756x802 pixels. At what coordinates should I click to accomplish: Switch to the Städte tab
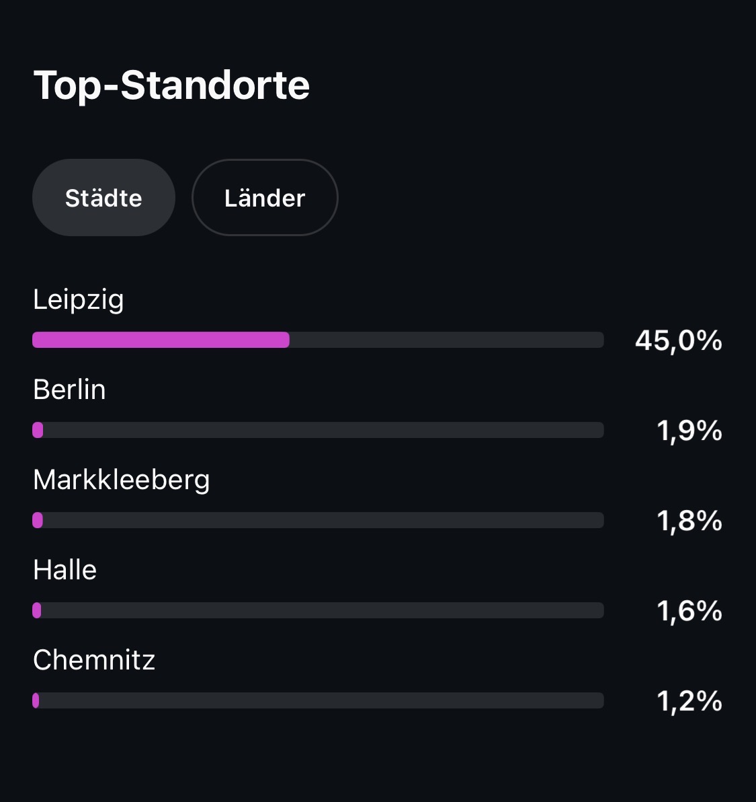click(x=103, y=198)
